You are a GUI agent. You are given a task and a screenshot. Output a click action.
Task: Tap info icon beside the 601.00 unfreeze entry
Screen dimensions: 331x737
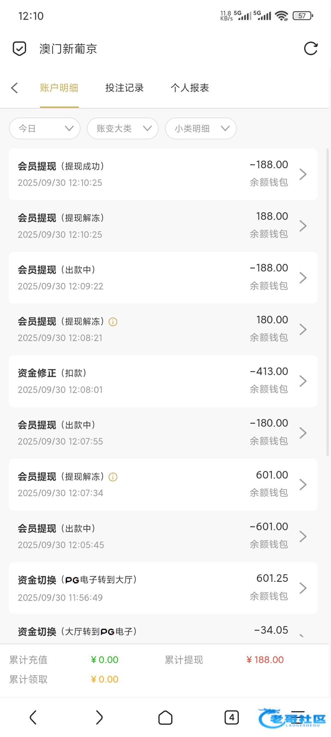(x=113, y=477)
